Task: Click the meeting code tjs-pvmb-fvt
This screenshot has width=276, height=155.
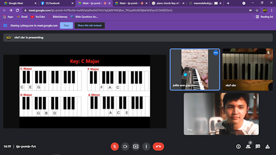Action: coord(26,146)
